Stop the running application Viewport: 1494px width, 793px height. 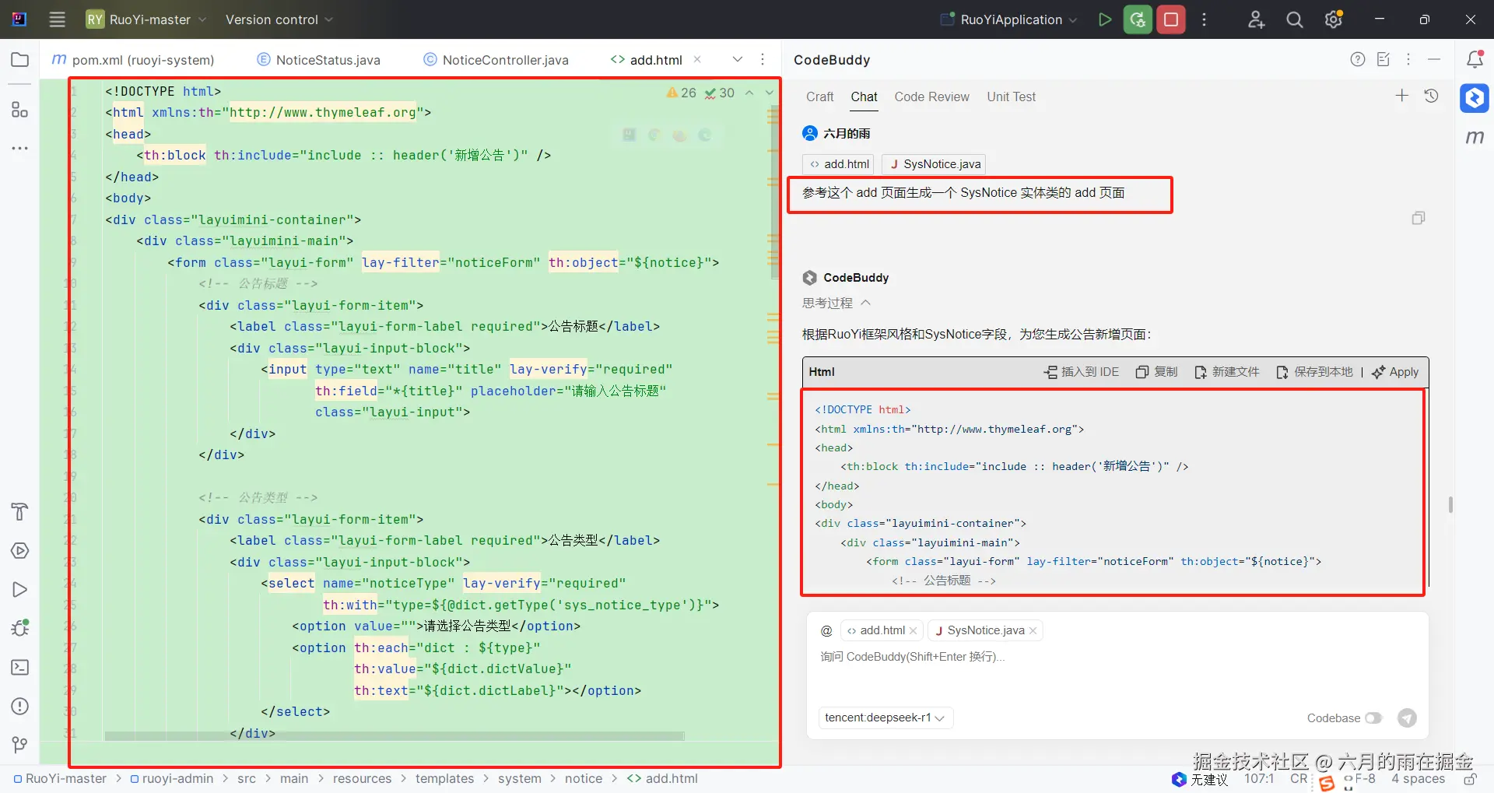[1171, 19]
